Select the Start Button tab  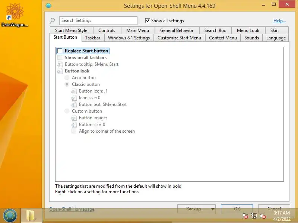66,37
